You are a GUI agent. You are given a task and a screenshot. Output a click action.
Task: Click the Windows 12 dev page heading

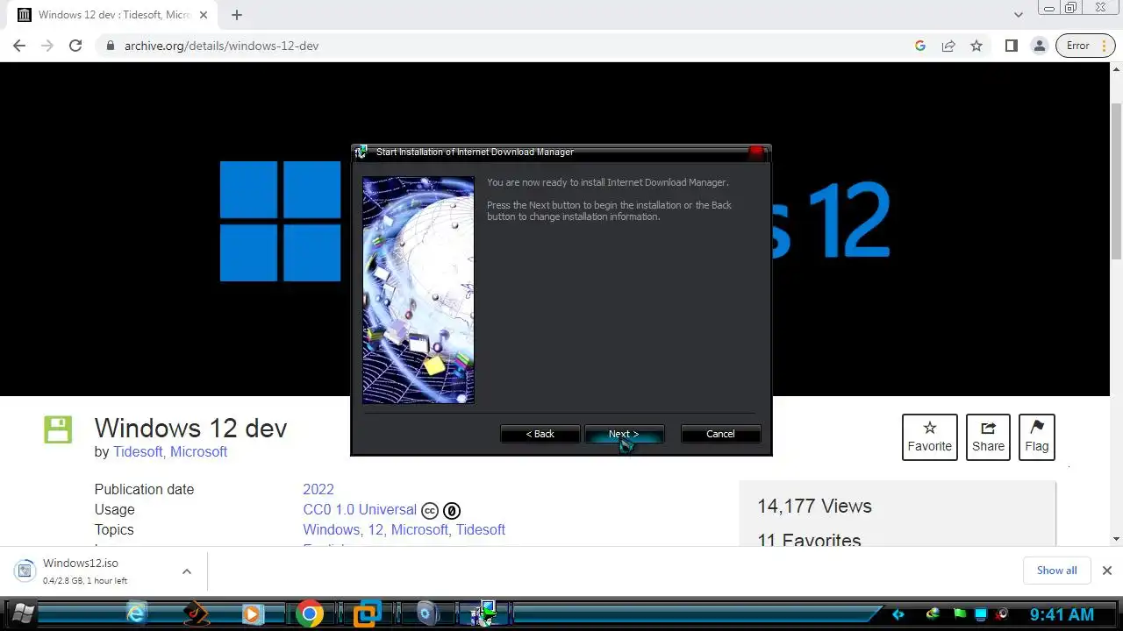coord(190,428)
